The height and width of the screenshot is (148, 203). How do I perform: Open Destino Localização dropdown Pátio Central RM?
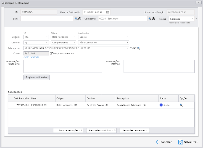(104, 43)
